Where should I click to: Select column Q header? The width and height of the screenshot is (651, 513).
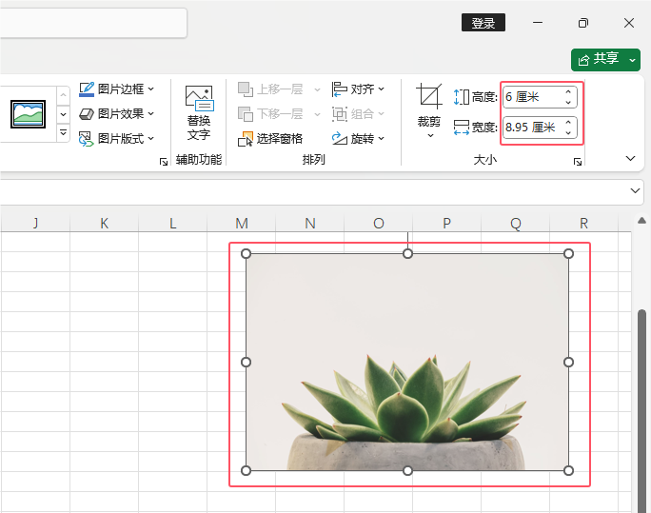(x=515, y=224)
